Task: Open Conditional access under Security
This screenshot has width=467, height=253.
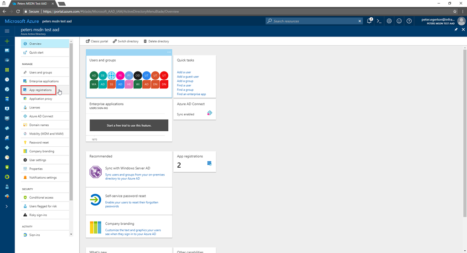Action: (41, 197)
